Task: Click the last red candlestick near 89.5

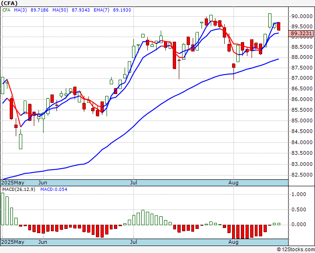Action: [279, 26]
